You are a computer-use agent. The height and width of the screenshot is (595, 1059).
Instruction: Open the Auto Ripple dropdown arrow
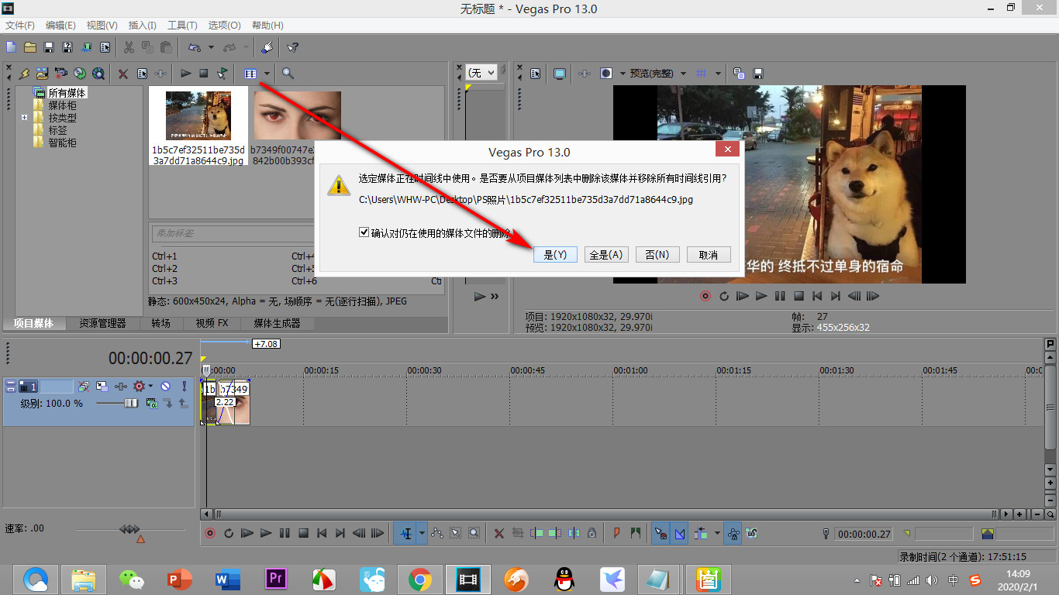point(717,533)
